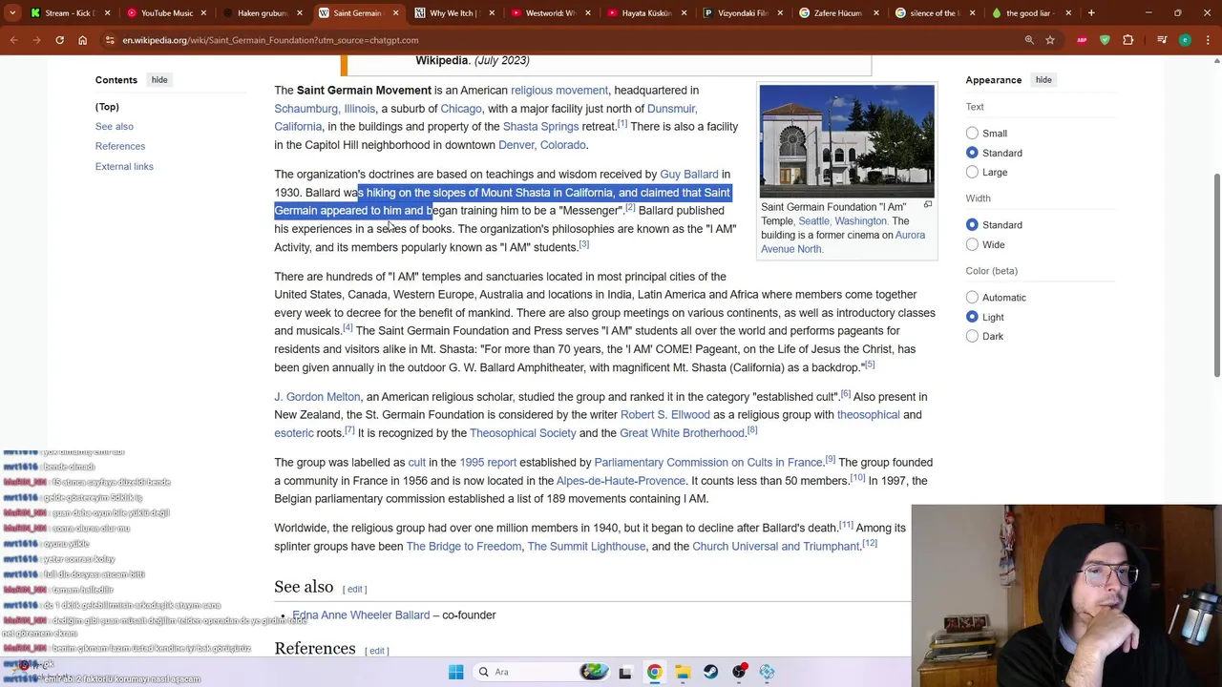
Task: Open the Theosophical Society link
Action: click(x=522, y=433)
